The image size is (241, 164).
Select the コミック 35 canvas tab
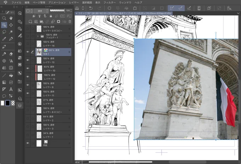tap(124, 13)
